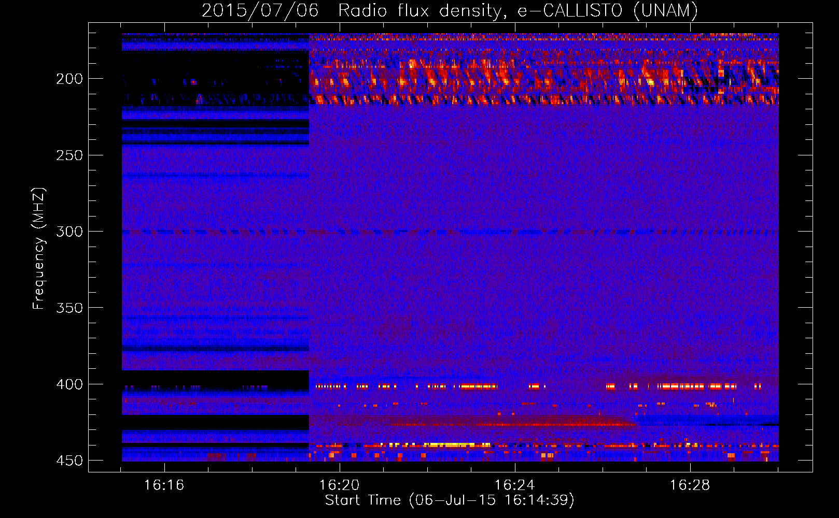
Task: Click the 300 frequency tick label
Action: coord(69,232)
